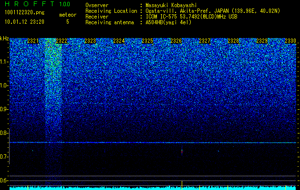The image size is (300, 190).
Task: Click the 2324 time label
Action: point(119,41)
